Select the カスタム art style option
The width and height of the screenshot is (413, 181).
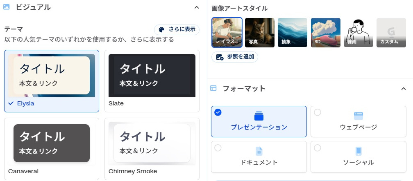click(391, 32)
